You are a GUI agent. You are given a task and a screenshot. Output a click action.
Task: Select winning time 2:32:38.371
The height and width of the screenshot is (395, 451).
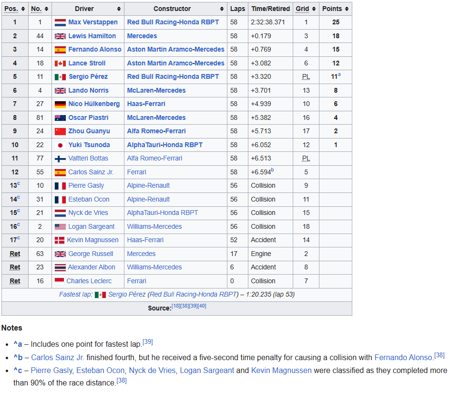point(268,22)
